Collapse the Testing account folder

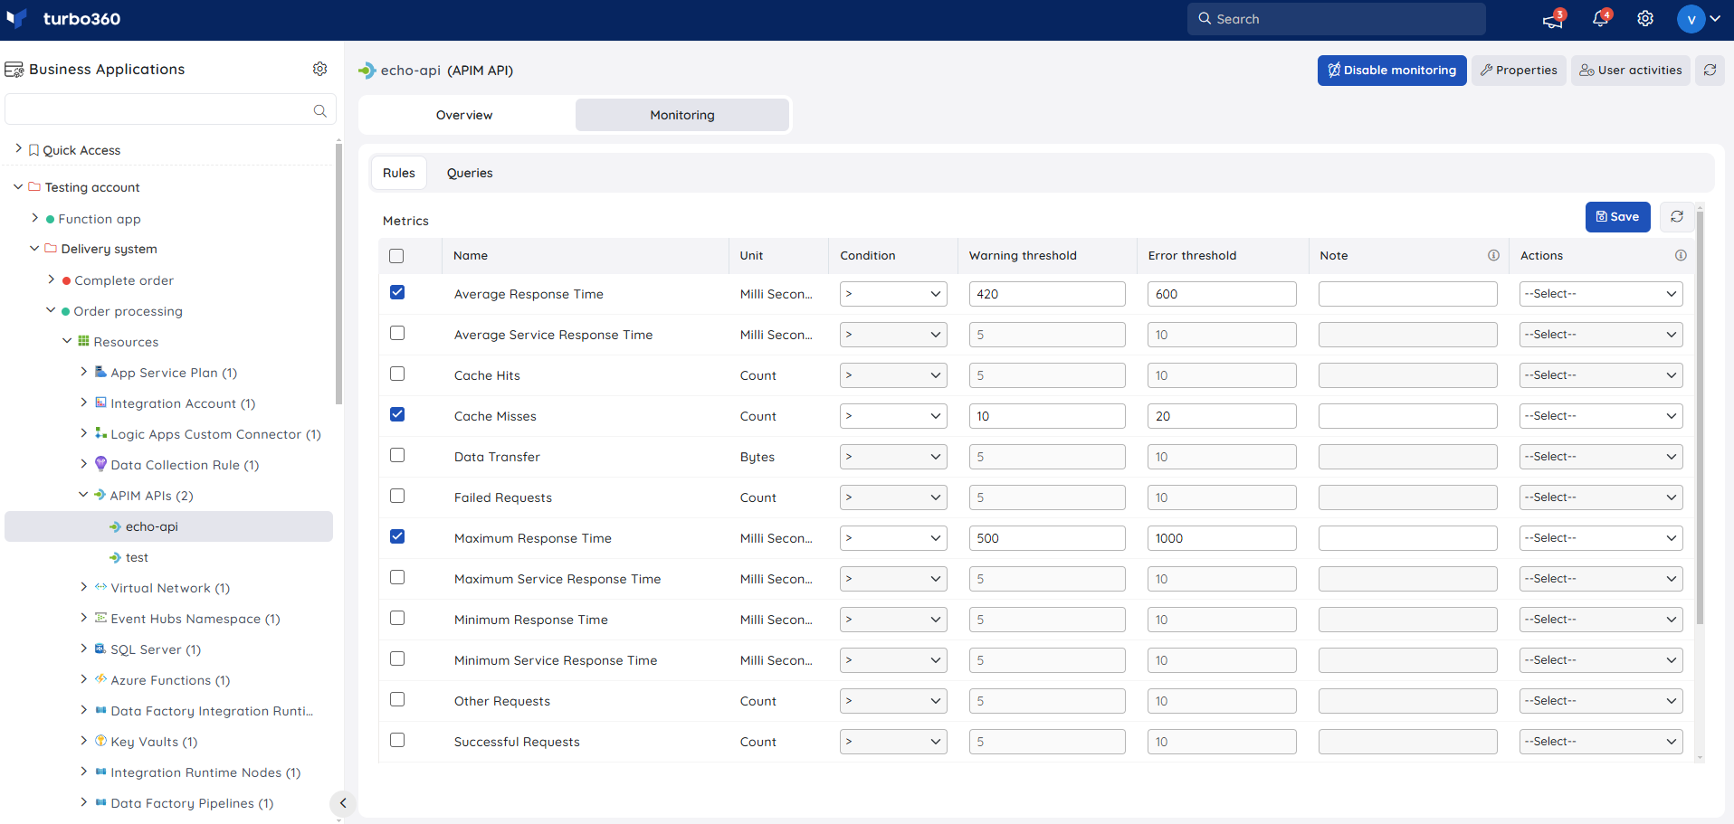[x=18, y=186]
